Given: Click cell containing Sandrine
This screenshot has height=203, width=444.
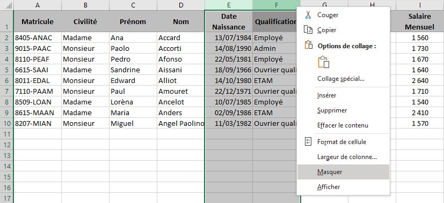Looking at the screenshot, I should coord(133,70).
